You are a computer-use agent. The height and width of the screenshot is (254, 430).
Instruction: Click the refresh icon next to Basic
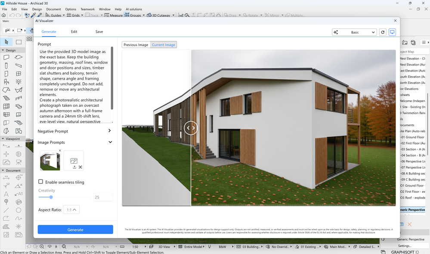[383, 32]
